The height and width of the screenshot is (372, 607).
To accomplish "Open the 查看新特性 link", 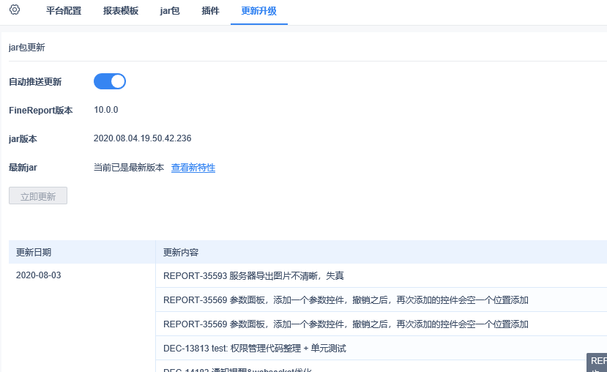I will click(x=193, y=168).
